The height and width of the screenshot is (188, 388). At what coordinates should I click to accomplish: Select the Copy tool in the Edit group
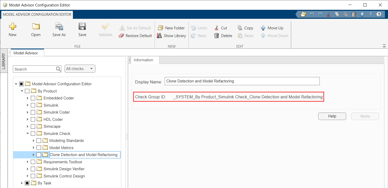(245, 28)
